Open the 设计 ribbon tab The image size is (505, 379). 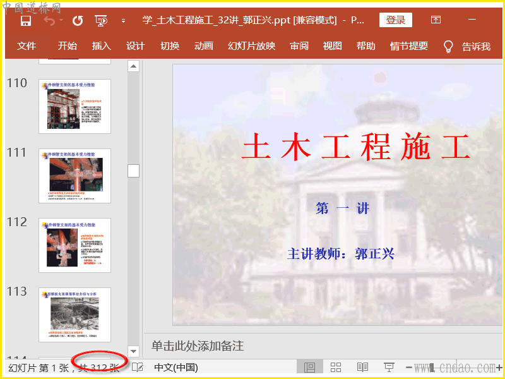pyautogui.click(x=136, y=46)
